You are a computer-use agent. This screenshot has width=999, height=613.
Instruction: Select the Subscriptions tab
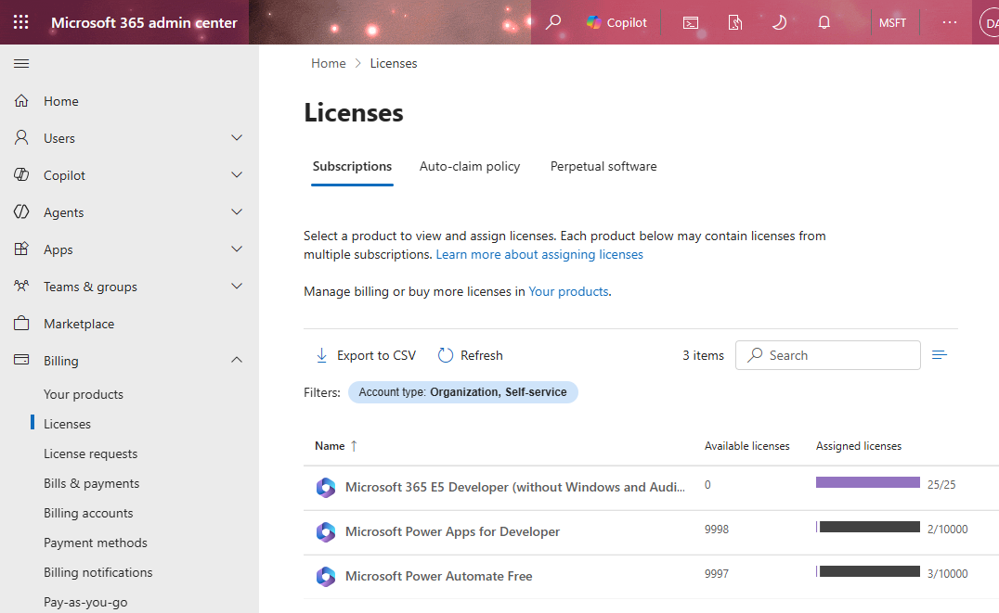352,167
